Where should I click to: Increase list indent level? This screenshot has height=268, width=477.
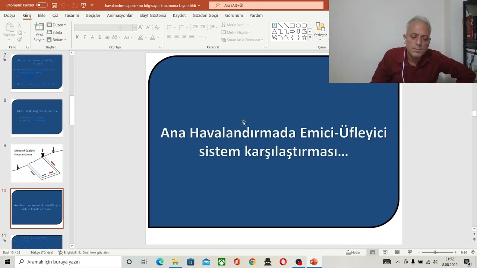click(203, 27)
